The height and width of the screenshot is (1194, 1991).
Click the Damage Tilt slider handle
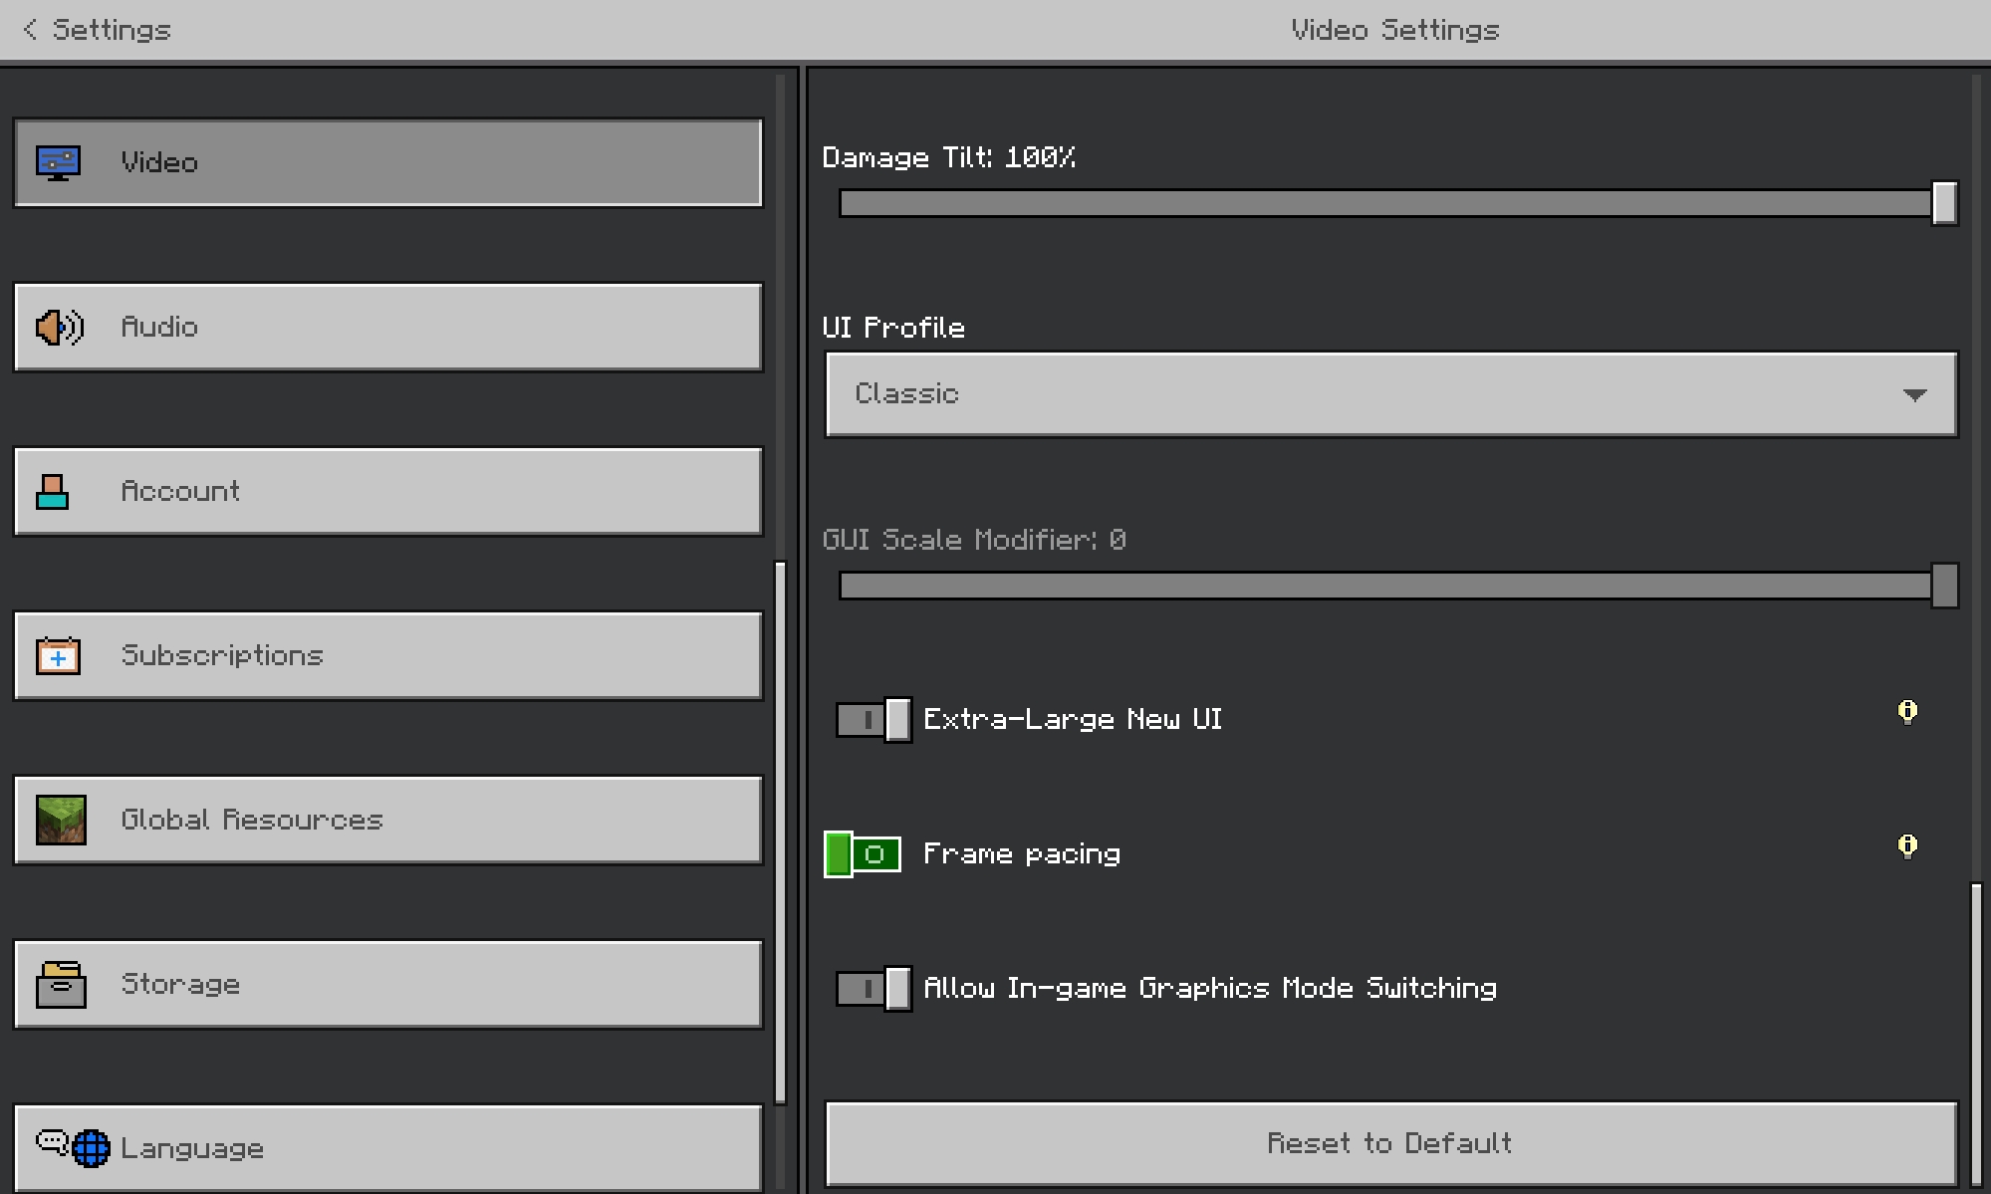tap(1943, 203)
